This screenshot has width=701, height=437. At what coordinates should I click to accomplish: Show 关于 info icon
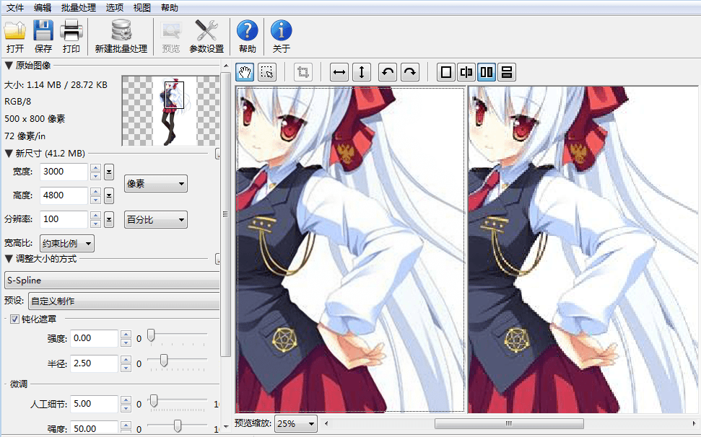[x=282, y=36]
